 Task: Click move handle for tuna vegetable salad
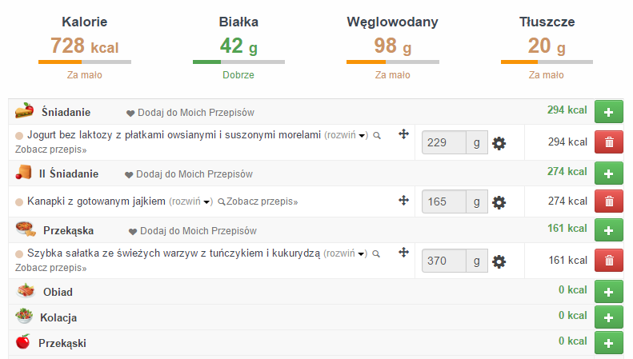(404, 253)
